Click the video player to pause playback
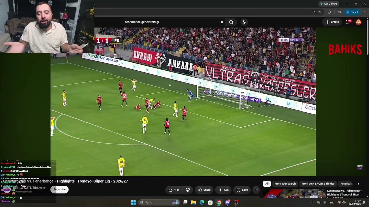Image resolution: width=369 pixels, height=207 pixels. pos(183,102)
